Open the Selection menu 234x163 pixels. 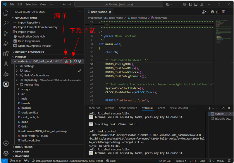point(31,4)
